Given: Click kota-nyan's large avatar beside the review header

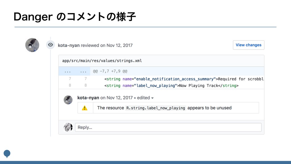Looking at the screenshot, I should tap(32, 45).
